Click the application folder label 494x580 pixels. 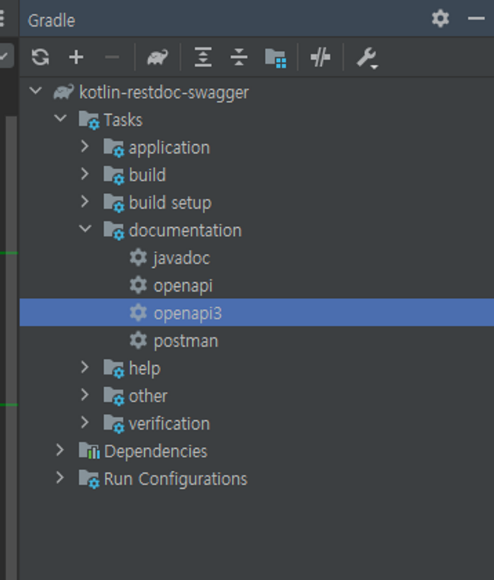169,148
